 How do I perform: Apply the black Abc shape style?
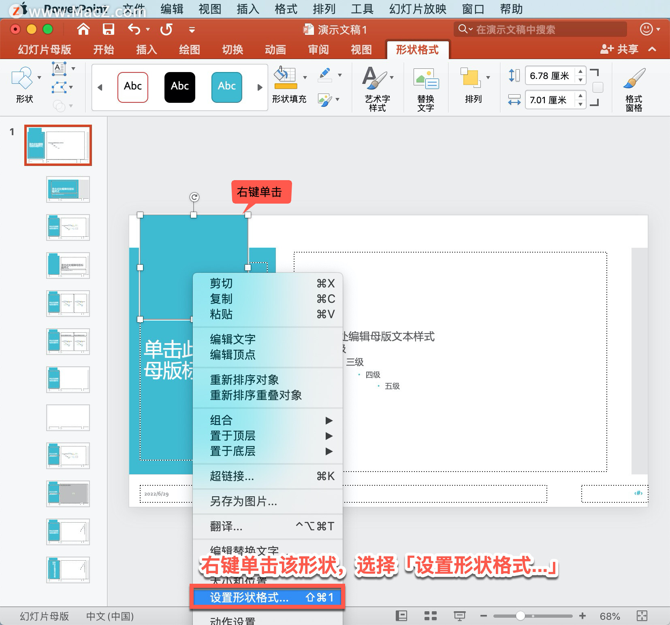click(180, 87)
